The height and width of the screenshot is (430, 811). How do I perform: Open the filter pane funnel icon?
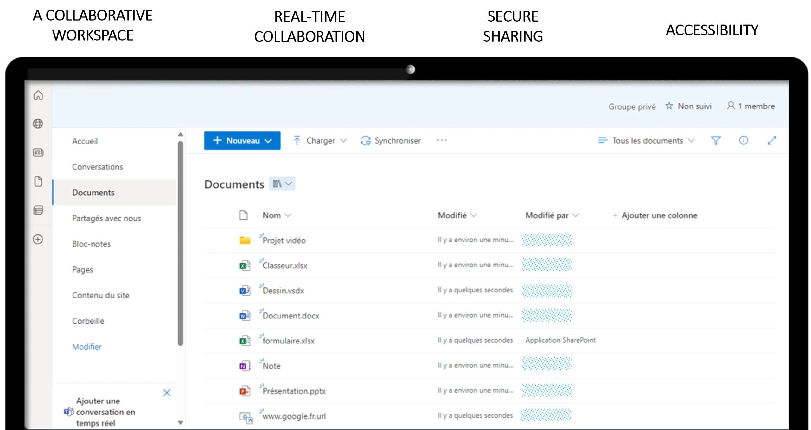pyautogui.click(x=716, y=140)
